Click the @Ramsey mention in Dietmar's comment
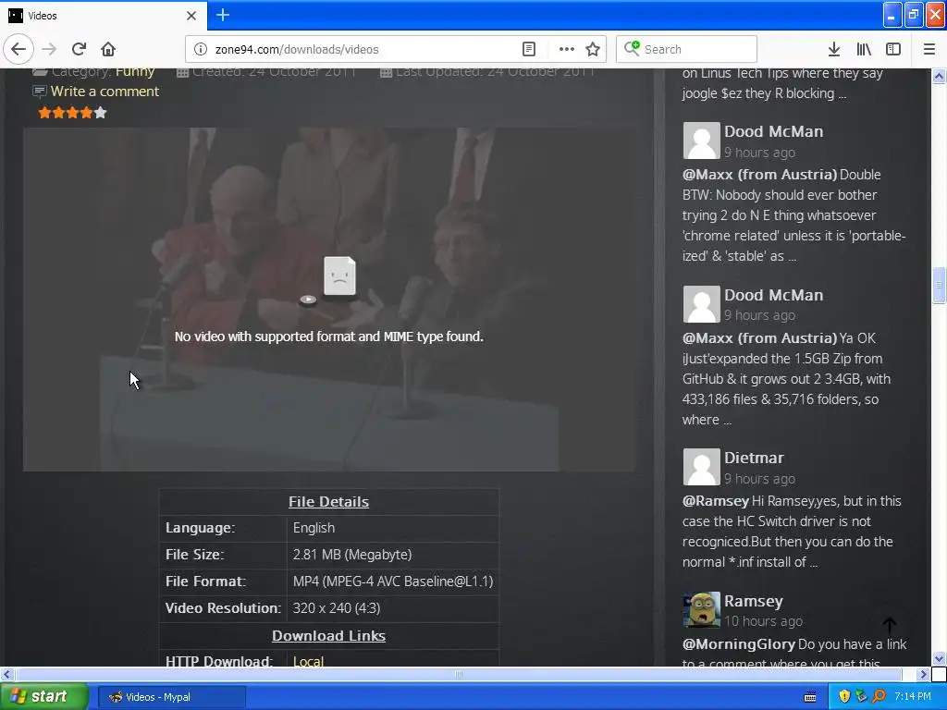Viewport: 947px width, 710px height. 716,501
